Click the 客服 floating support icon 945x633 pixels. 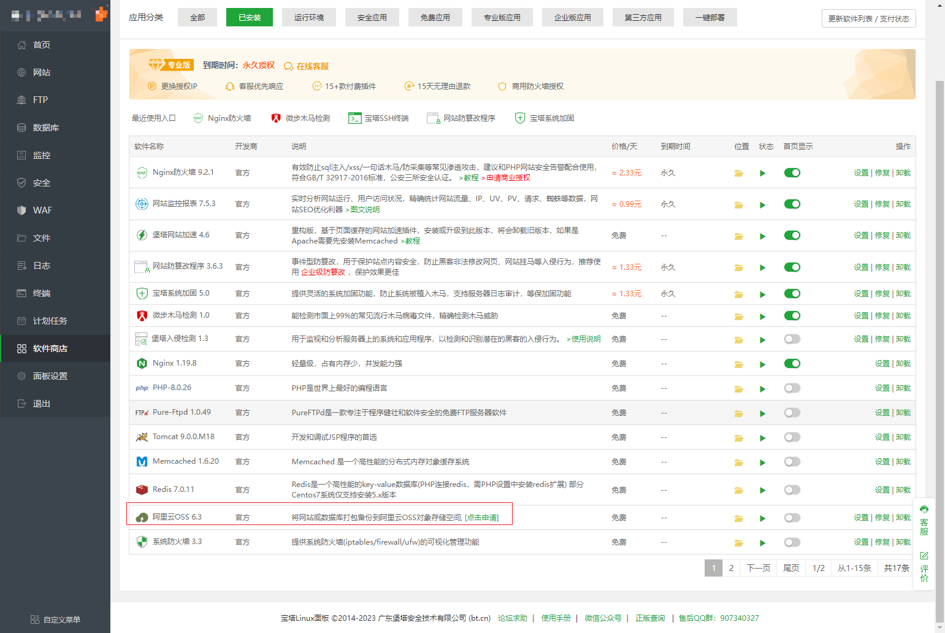(x=924, y=520)
